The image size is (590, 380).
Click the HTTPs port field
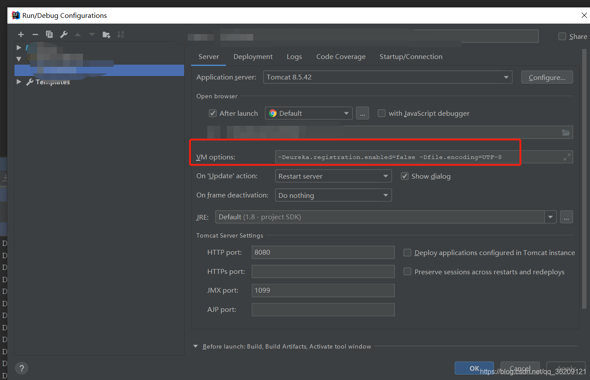(323, 272)
